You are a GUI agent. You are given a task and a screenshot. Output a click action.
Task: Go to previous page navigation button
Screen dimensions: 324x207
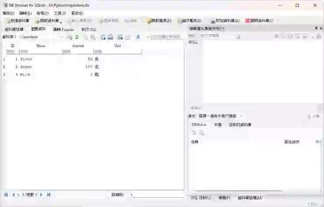click(x=14, y=194)
